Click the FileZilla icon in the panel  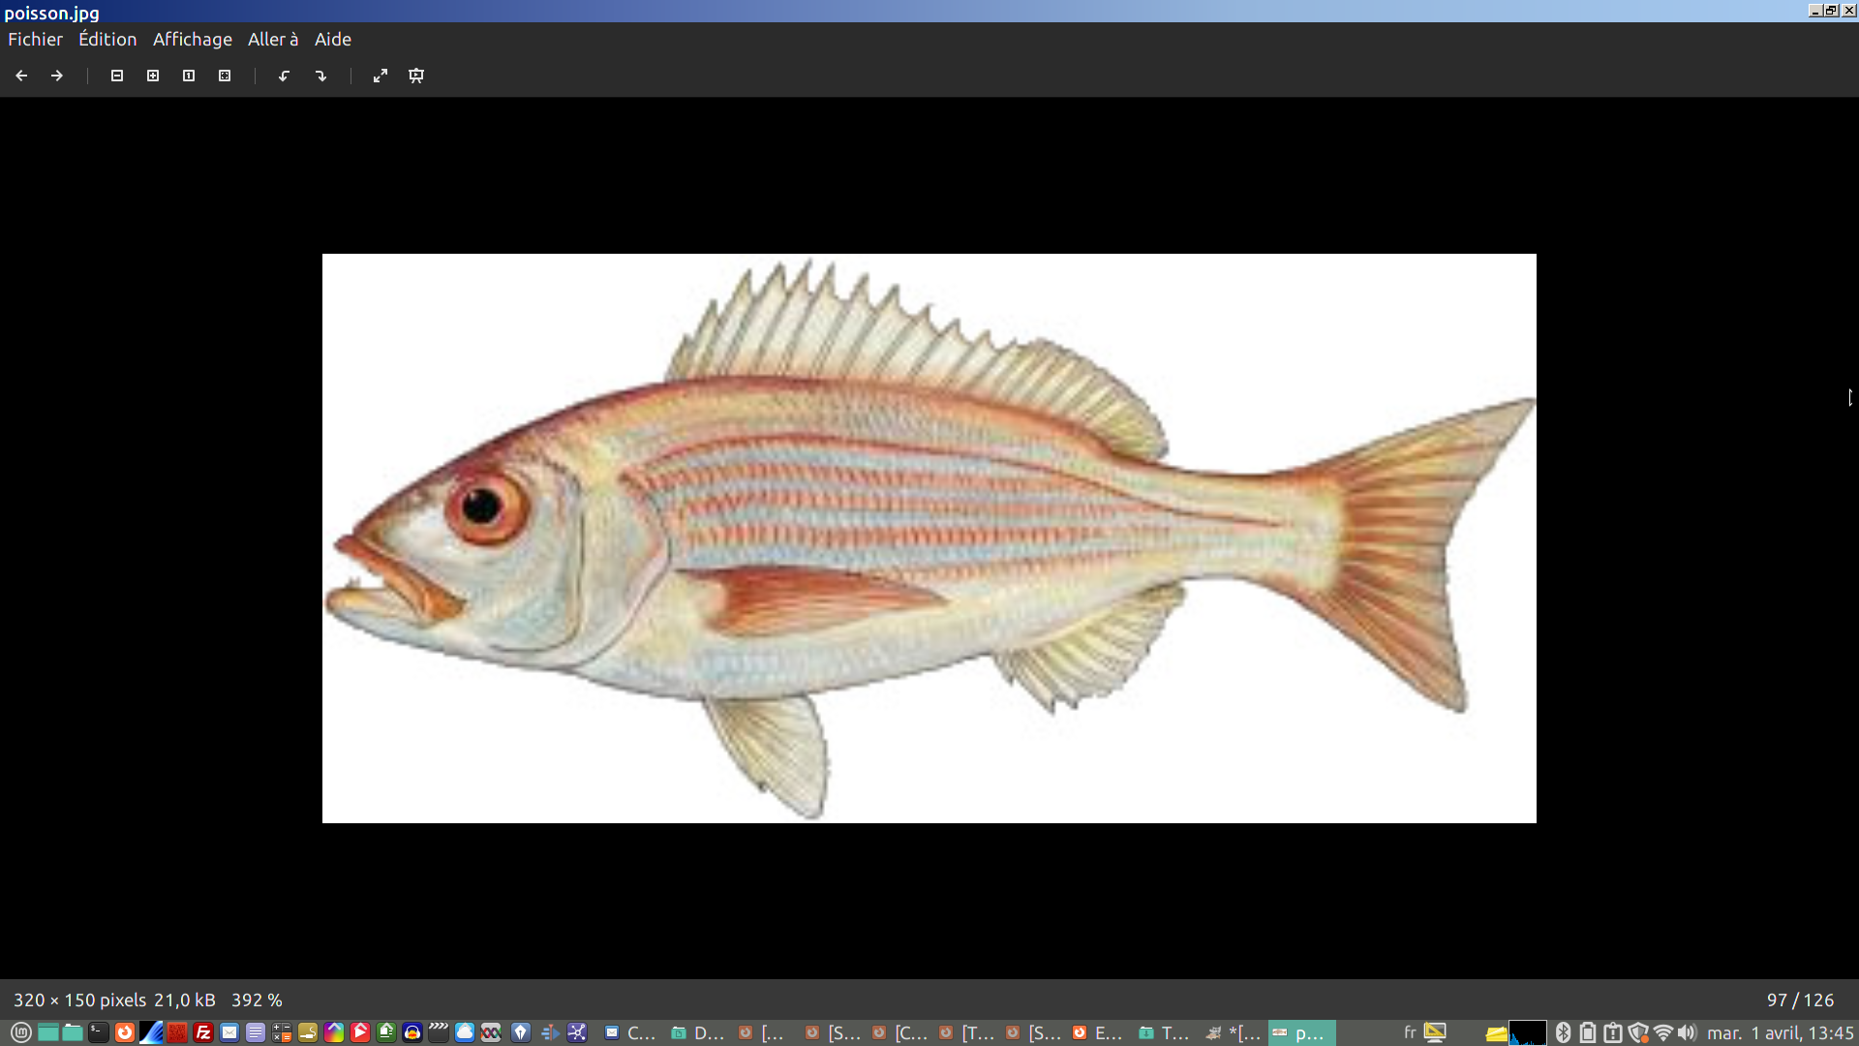pos(203,1032)
